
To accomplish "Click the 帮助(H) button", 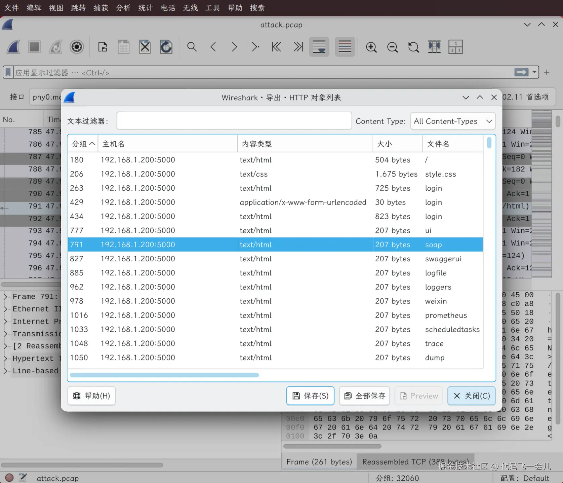I will (91, 396).
